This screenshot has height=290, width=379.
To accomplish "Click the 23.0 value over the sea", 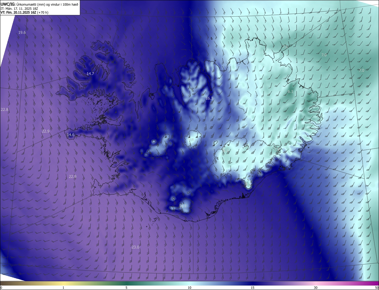I will (135, 247).
